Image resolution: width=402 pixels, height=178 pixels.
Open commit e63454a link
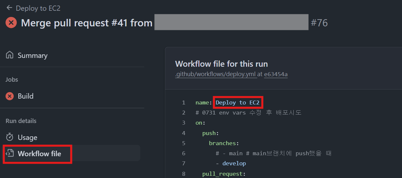pos(276,74)
